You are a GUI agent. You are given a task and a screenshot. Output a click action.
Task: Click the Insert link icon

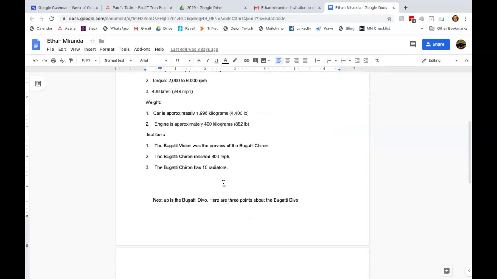tap(247, 60)
